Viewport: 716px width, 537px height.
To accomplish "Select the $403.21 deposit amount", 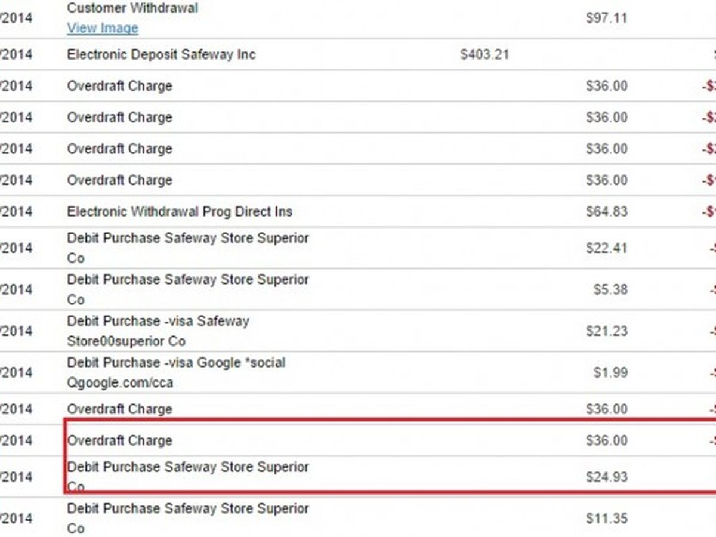I will point(484,55).
